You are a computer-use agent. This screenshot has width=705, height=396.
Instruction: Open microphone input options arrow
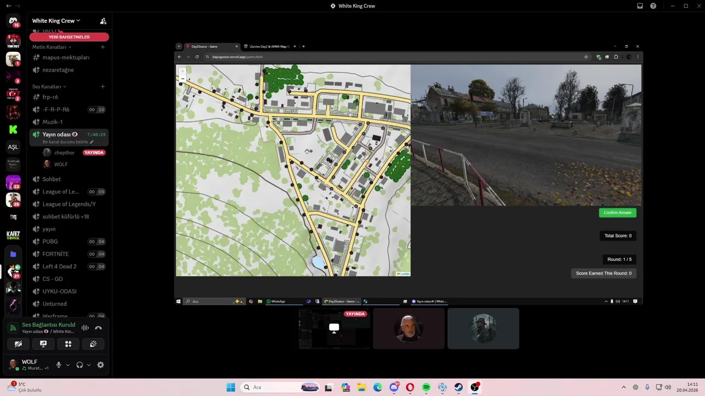tap(68, 365)
